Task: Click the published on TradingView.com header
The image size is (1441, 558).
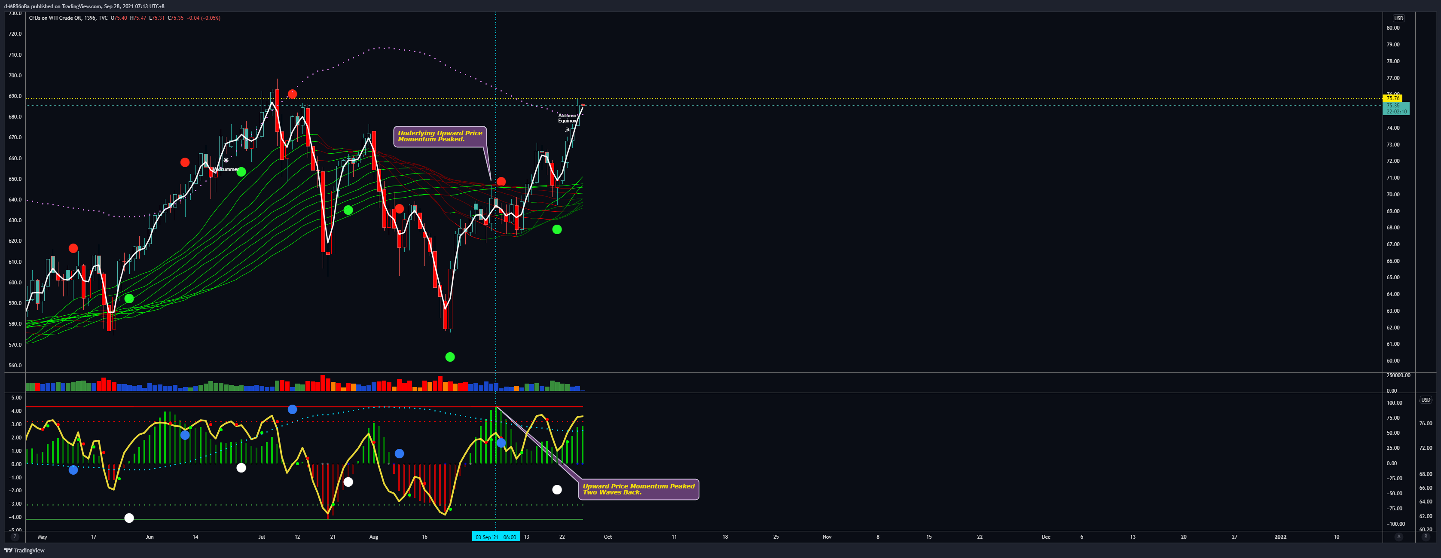Action: coord(84,6)
